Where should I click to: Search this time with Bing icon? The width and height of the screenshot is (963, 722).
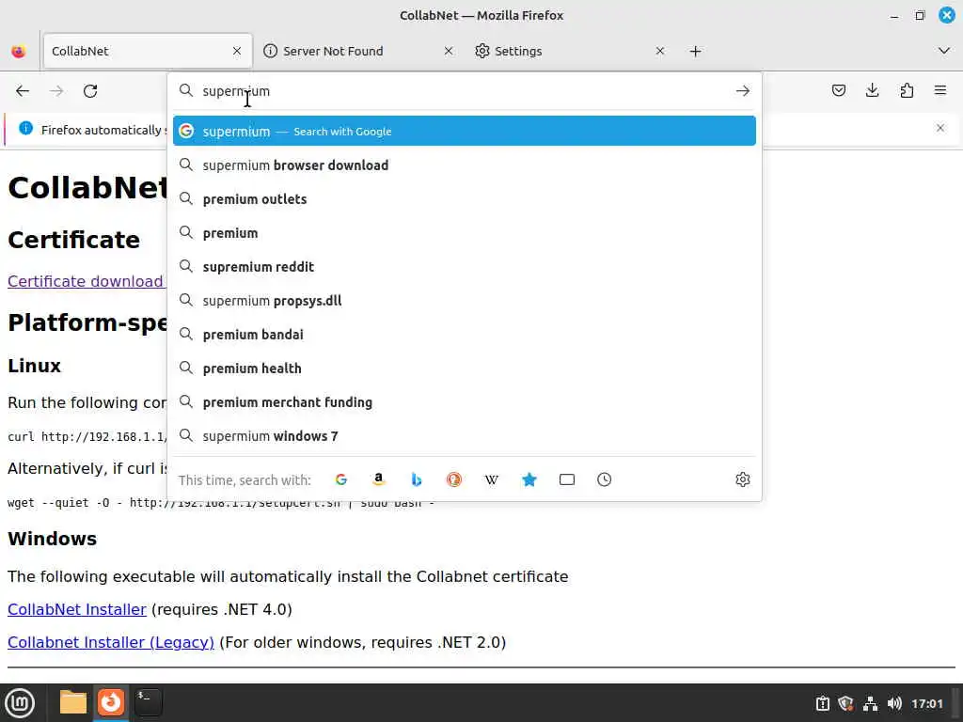417,479
